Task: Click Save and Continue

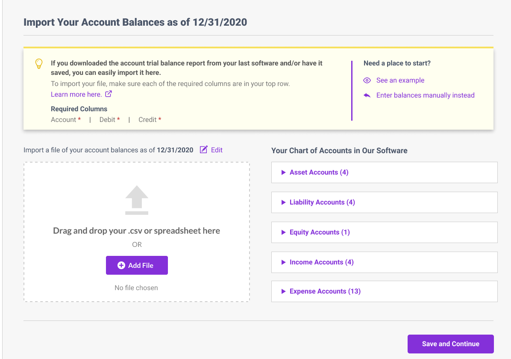Action: pos(451,344)
